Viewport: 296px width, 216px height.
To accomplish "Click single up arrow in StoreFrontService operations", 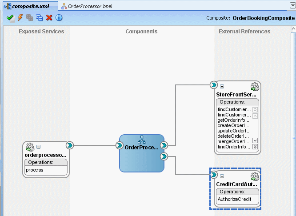I will point(255,116).
